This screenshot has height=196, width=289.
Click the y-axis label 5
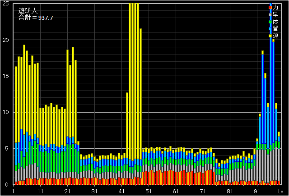(x=7, y=149)
